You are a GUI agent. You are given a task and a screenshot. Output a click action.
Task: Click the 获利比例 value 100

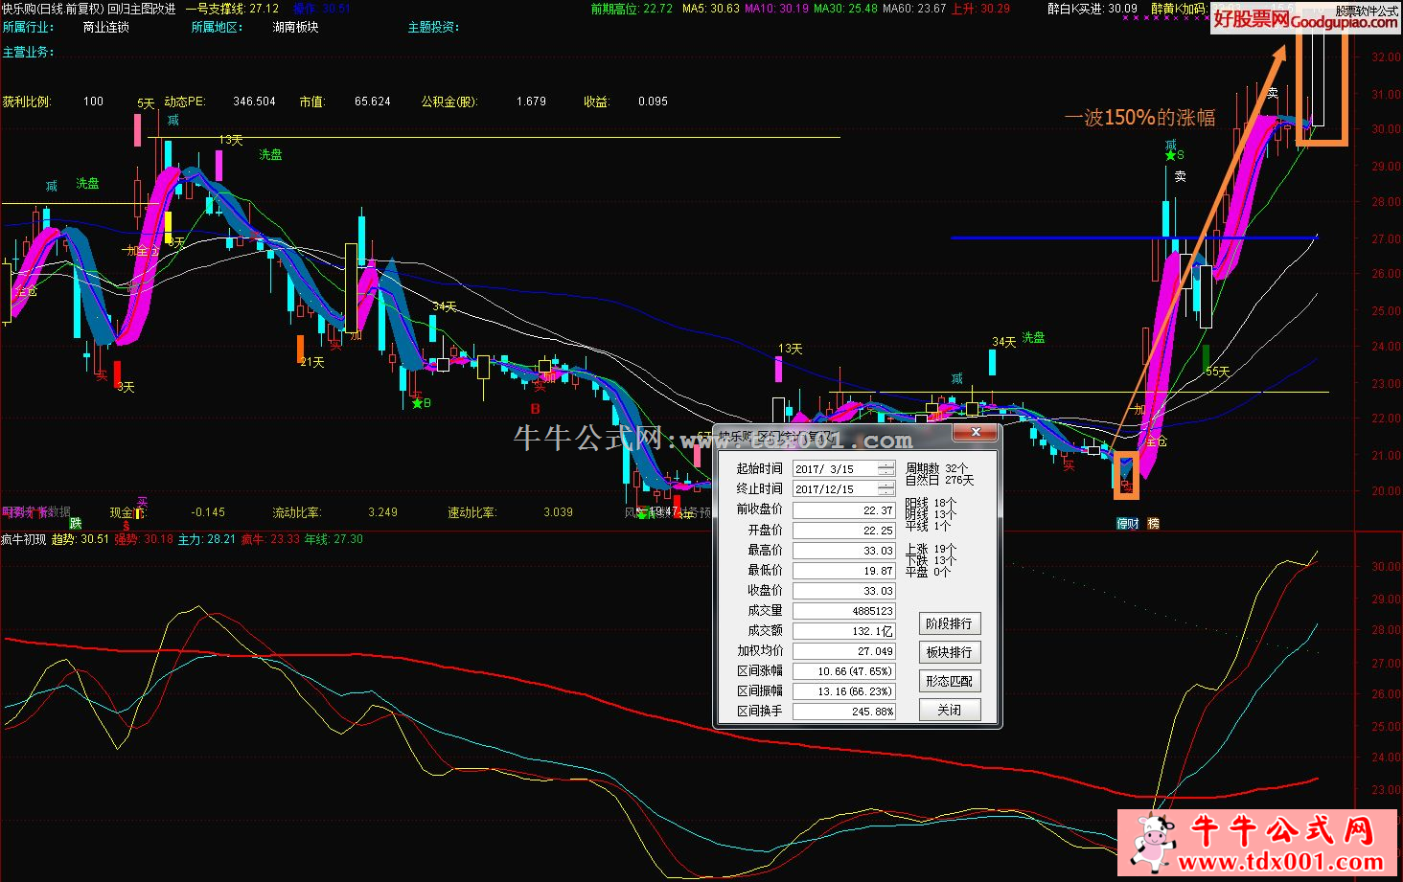pos(93,102)
